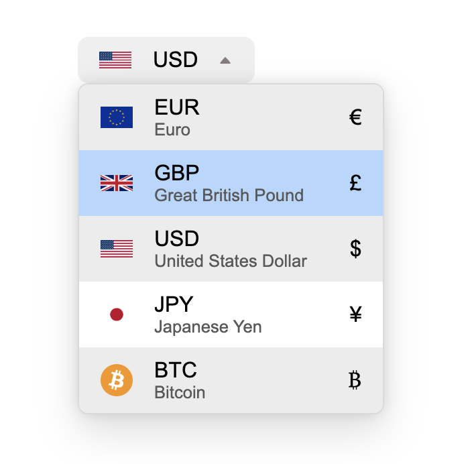The height and width of the screenshot is (464, 472).
Task: Click the US flag in dropdown list
Action: [x=116, y=249]
